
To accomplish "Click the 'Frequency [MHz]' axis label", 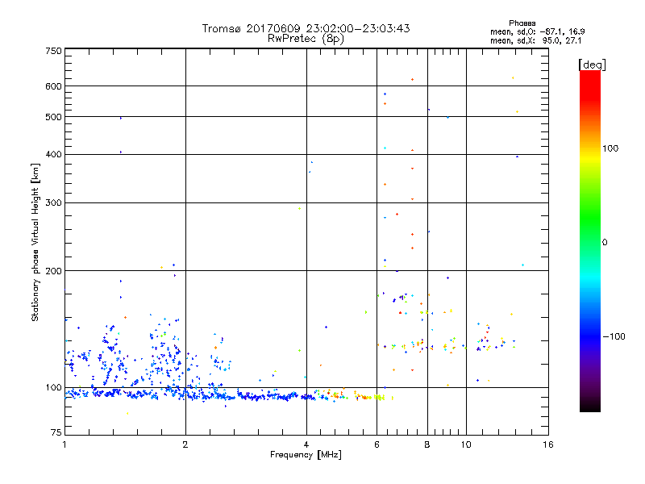I will (x=306, y=455).
